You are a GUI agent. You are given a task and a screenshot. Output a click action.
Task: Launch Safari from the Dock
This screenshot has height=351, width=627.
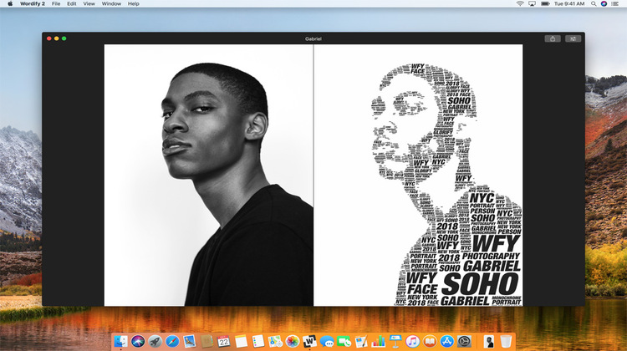pyautogui.click(x=172, y=342)
